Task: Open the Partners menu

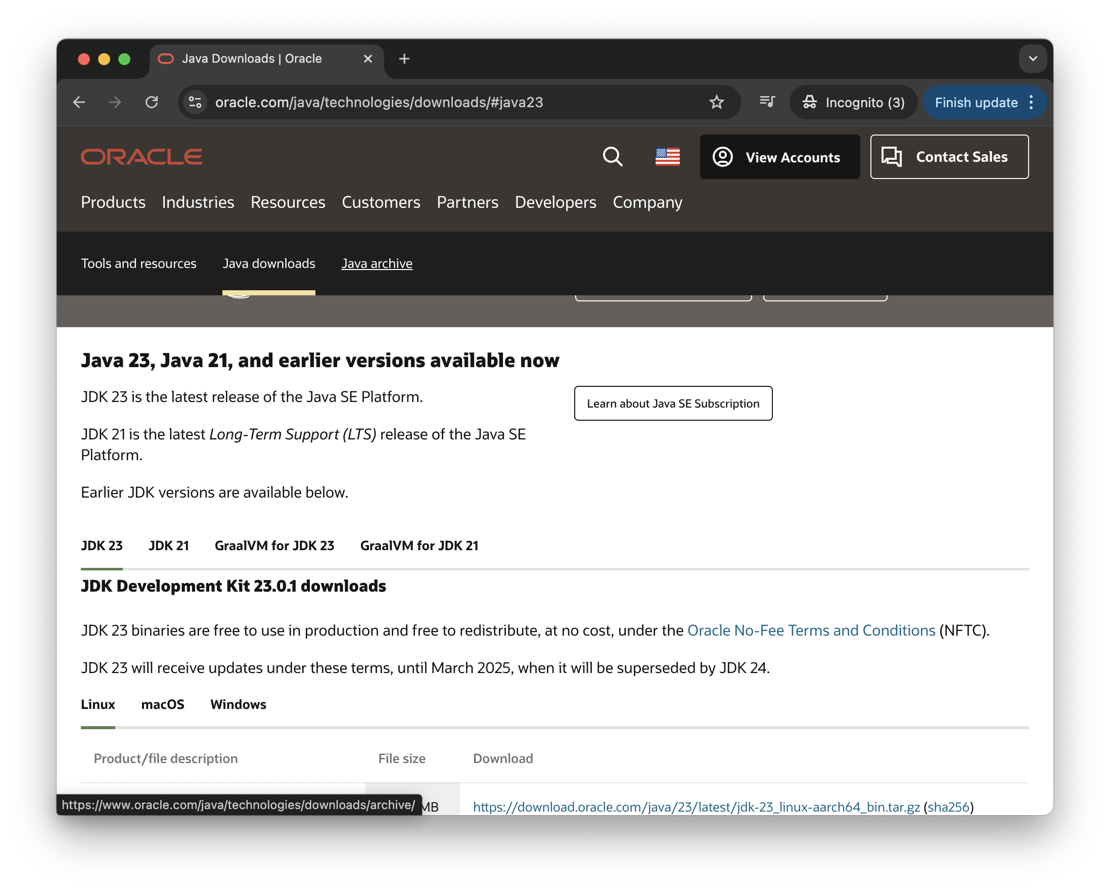Action: (468, 202)
